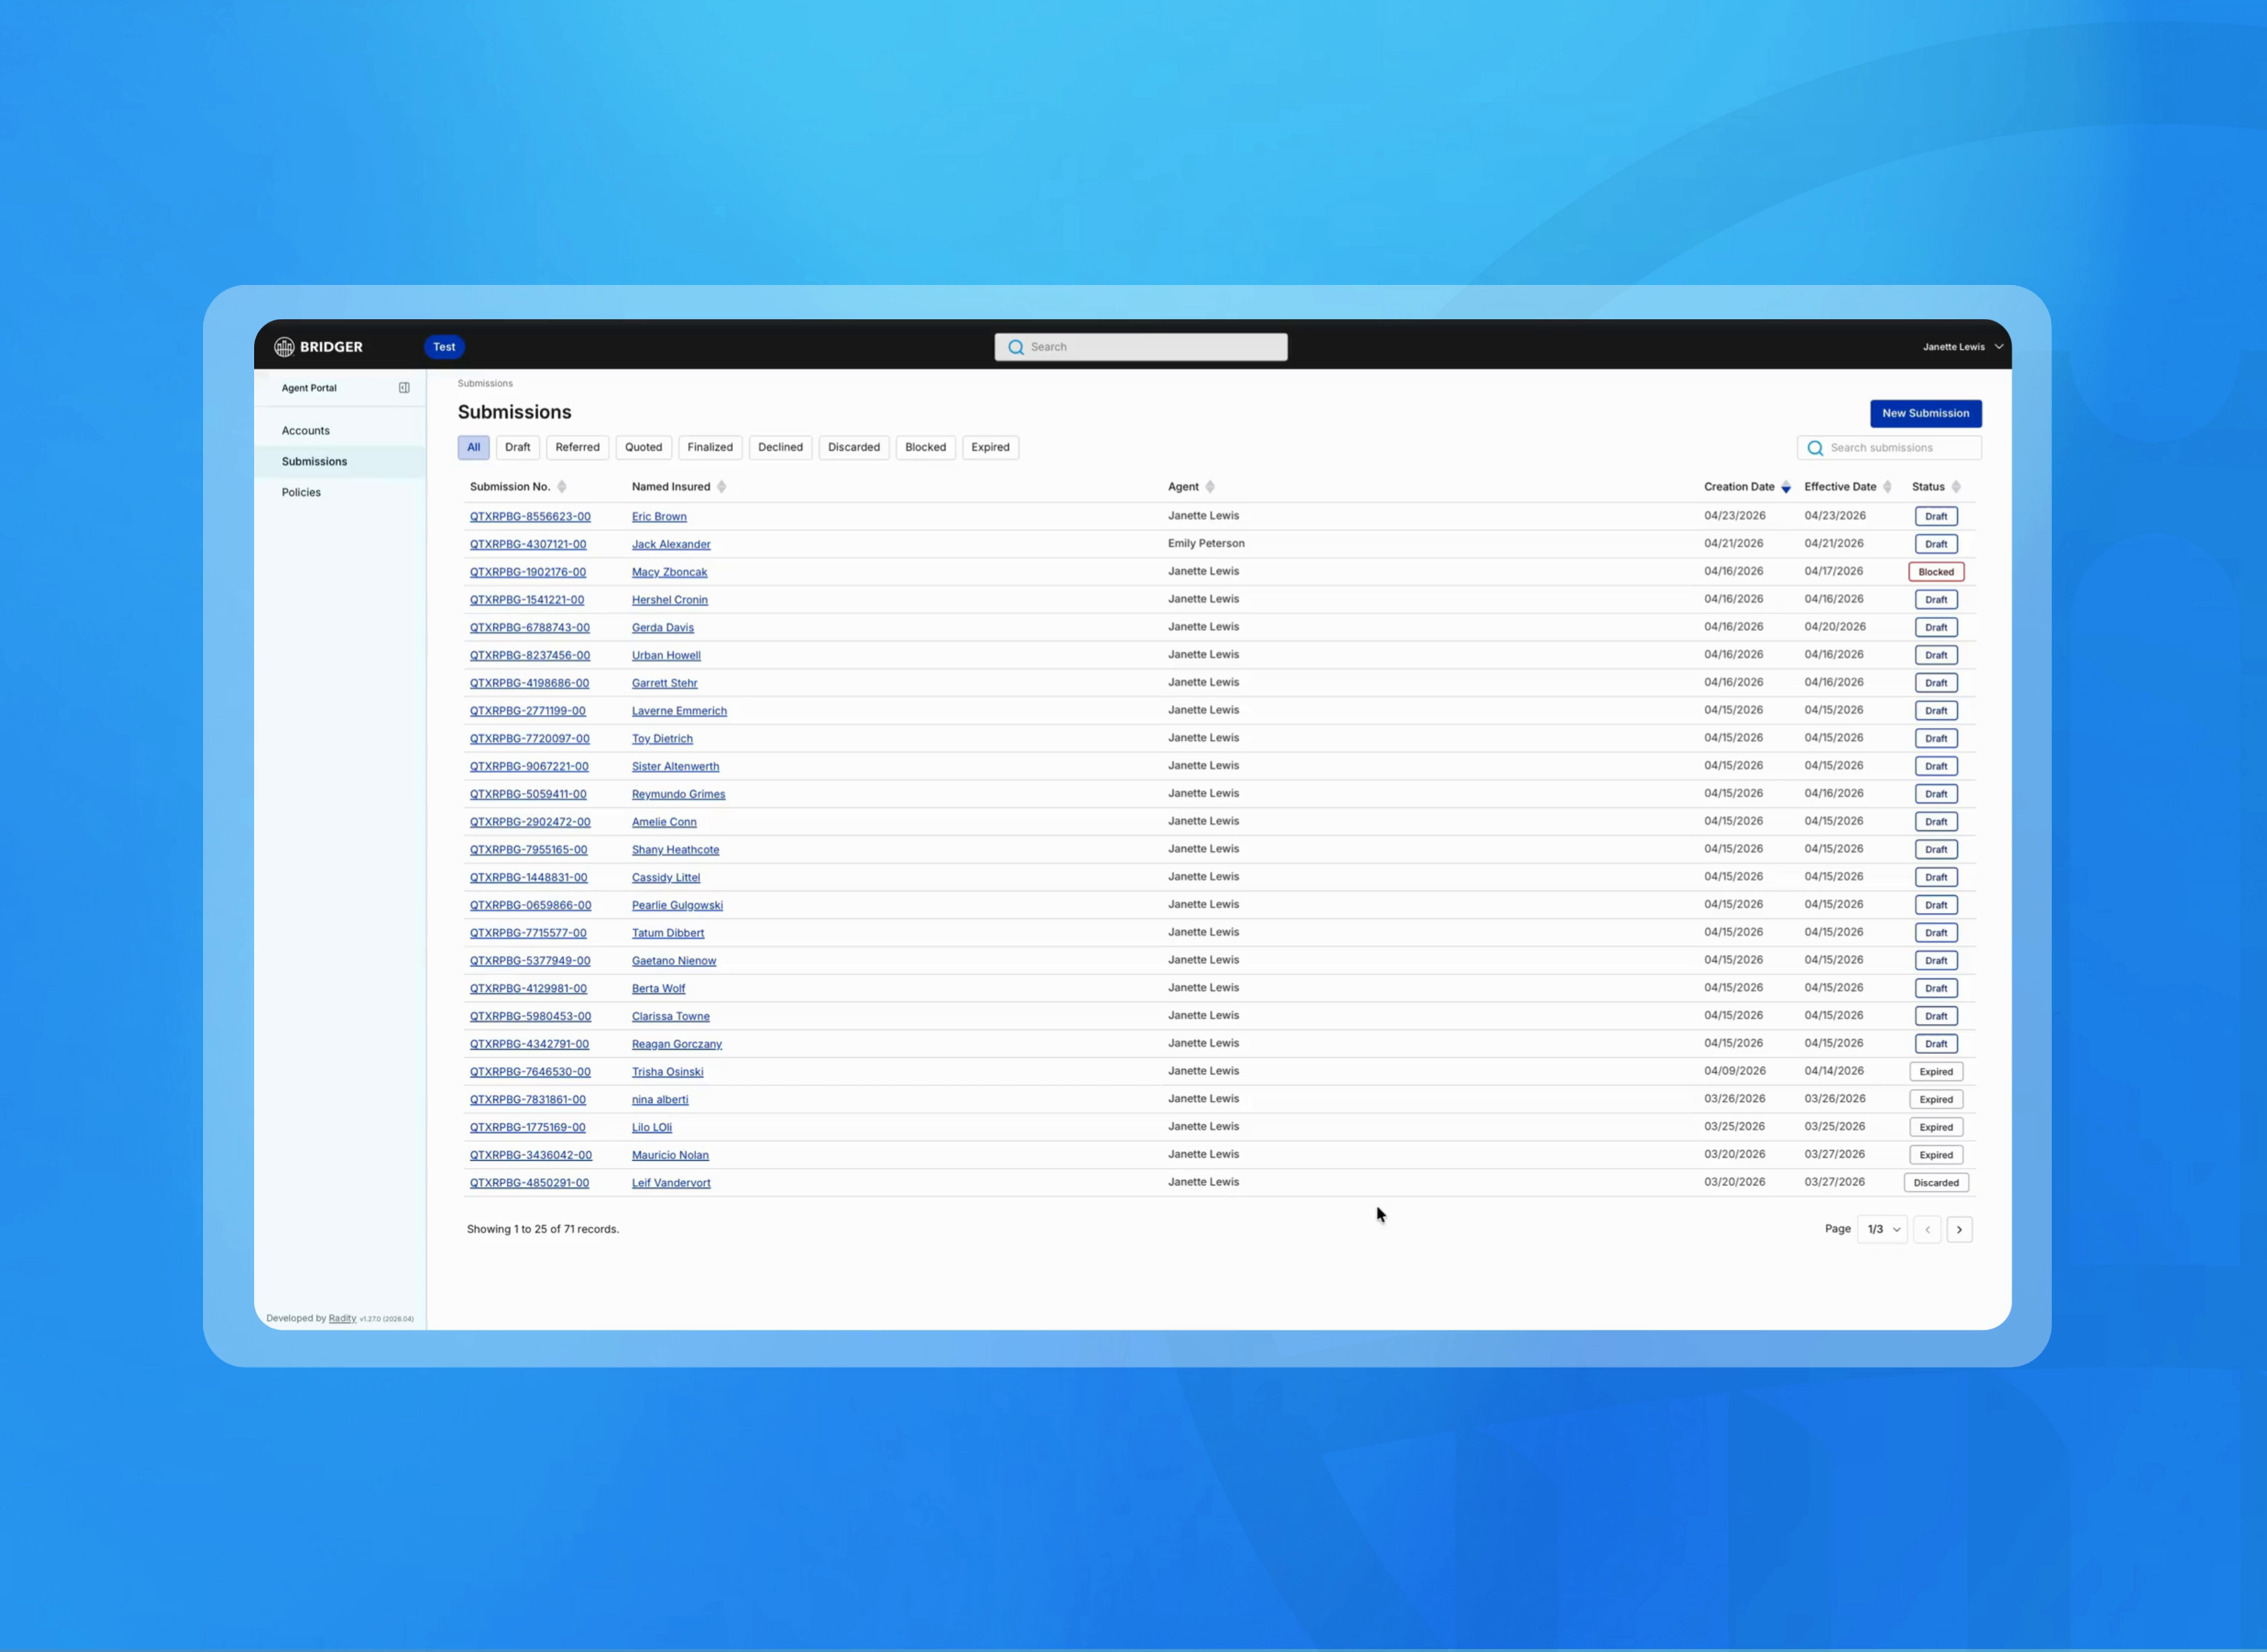Screen dimensions: 2267x1652
Task: Click the Submissions breadcrumb text
Action: pos(485,384)
